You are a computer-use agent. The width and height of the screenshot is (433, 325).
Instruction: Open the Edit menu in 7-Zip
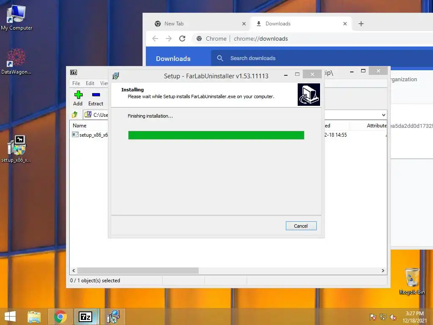(x=90, y=83)
